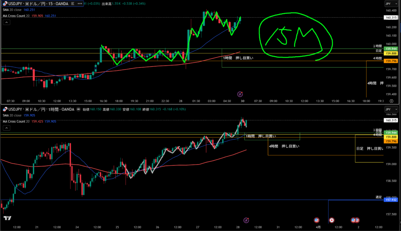
Task: Click the blue 157.932 weekly price label
Action: [391, 200]
